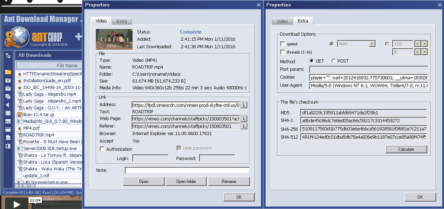Select the radio button beside speed value 110

[387, 44]
